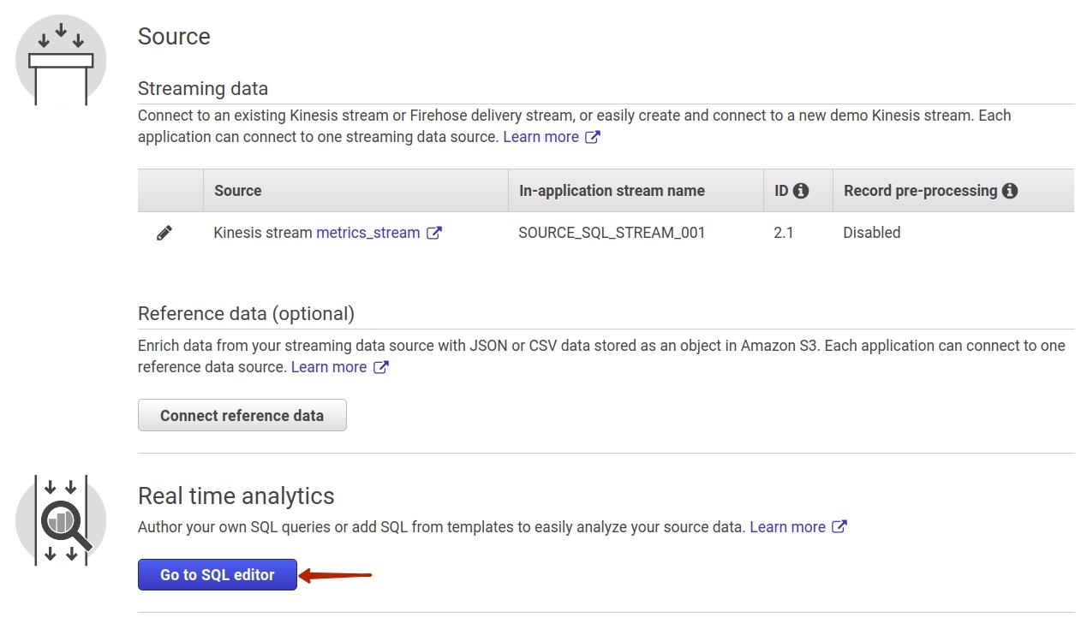The image size is (1087, 623).
Task: Click external icon after Real time analytics Learn more
Action: [x=839, y=527]
